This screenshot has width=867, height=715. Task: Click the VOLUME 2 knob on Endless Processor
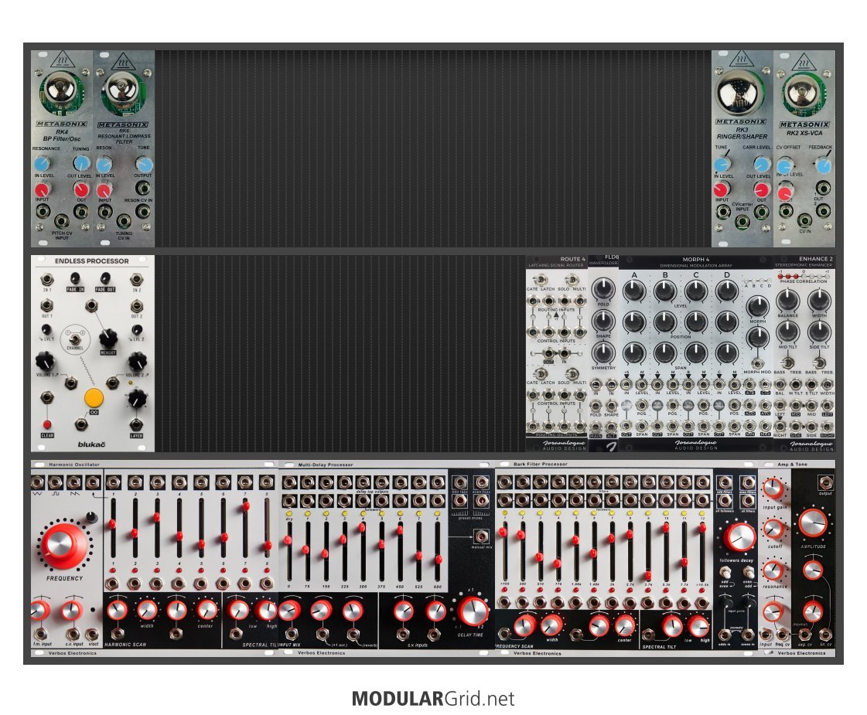coord(137,362)
